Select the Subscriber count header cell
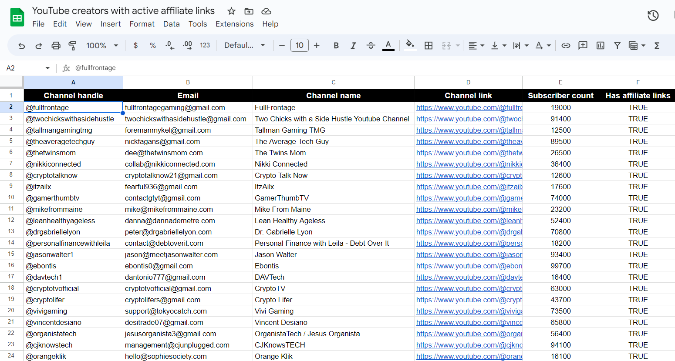This screenshot has height=361, width=675. pyautogui.click(x=560, y=96)
